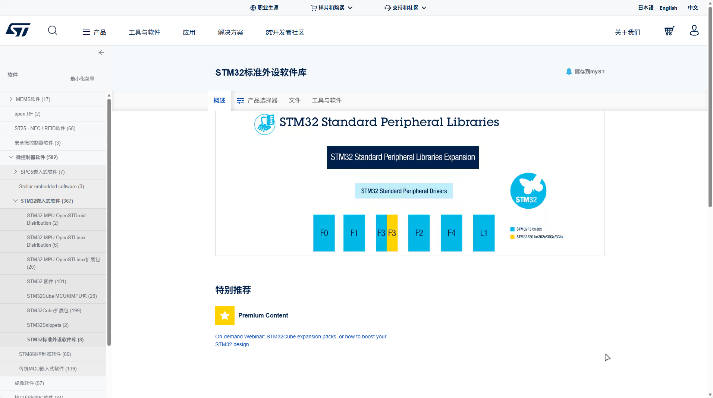The height and width of the screenshot is (398, 713).
Task: Open the 关于我们 link
Action: coord(628,32)
